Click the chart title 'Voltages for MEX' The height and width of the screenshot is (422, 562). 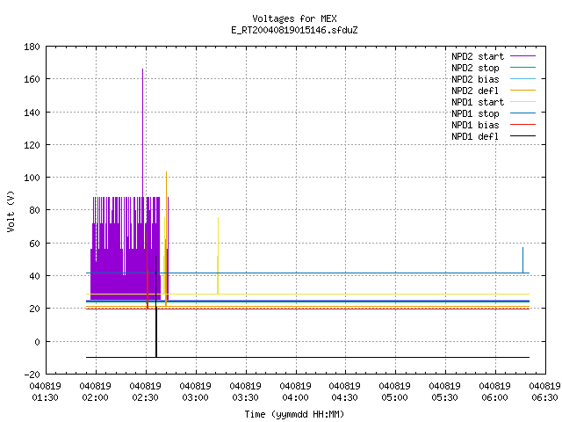click(x=294, y=18)
